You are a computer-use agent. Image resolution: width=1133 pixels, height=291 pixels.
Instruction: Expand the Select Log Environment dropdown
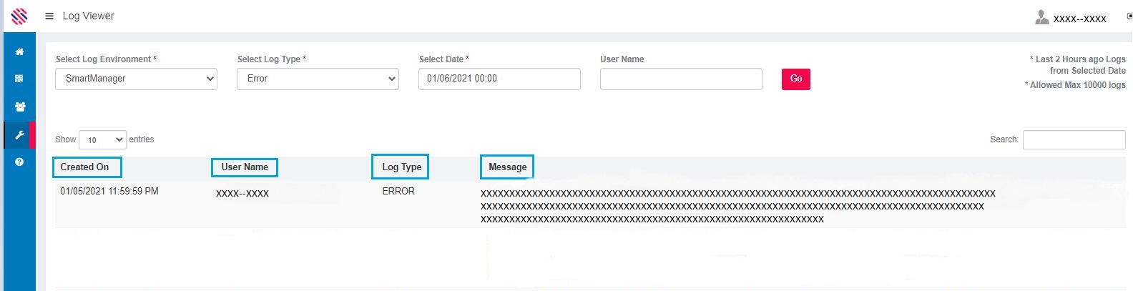pyautogui.click(x=136, y=79)
